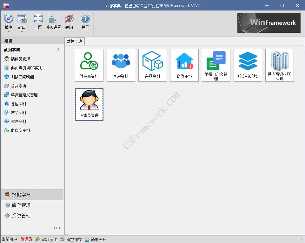Click 清空缓存 to clear cache
Viewport: 305px width, 243px height.
(71, 240)
